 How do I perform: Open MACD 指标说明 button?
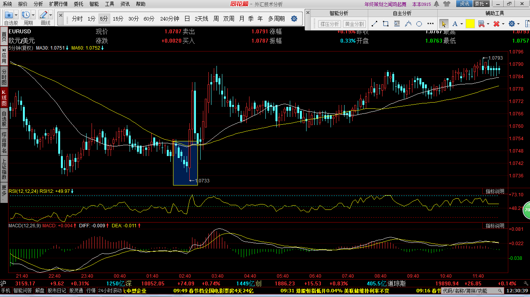click(x=495, y=226)
